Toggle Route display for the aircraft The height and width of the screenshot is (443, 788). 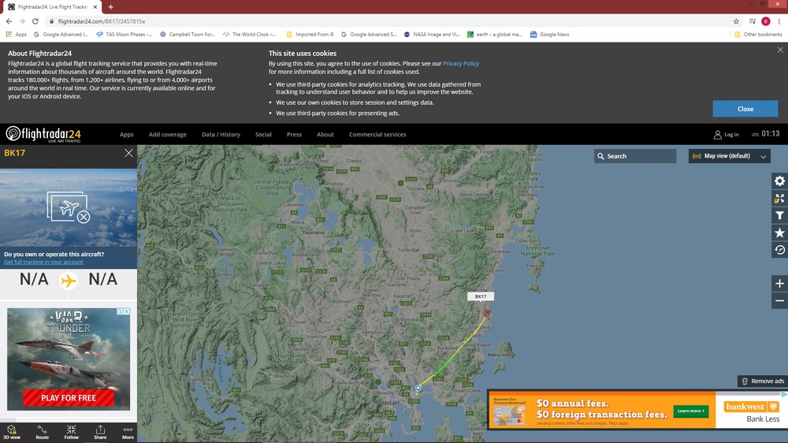pyautogui.click(x=42, y=431)
